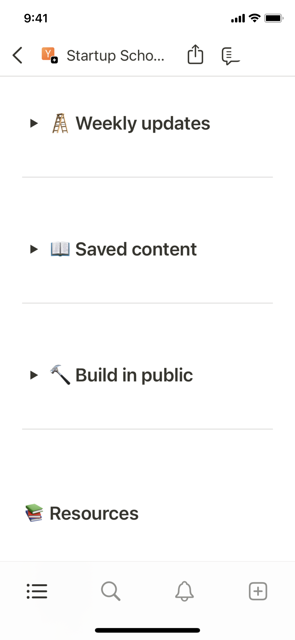This screenshot has height=640, width=295.
Task: Tap the Build in public heading
Action: click(134, 375)
